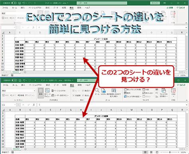Toggle the Gridlines checkbox in lower ribbon

click(77, 96)
